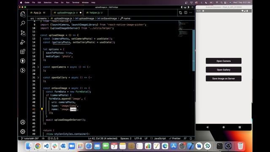Split the editor to the right

click(186, 13)
